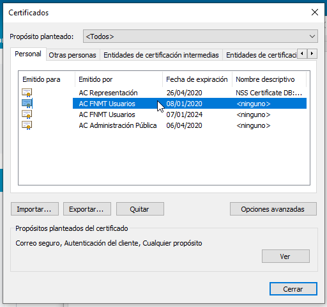Select the AC Representación certificate icon
327x307 pixels.
pyautogui.click(x=27, y=93)
